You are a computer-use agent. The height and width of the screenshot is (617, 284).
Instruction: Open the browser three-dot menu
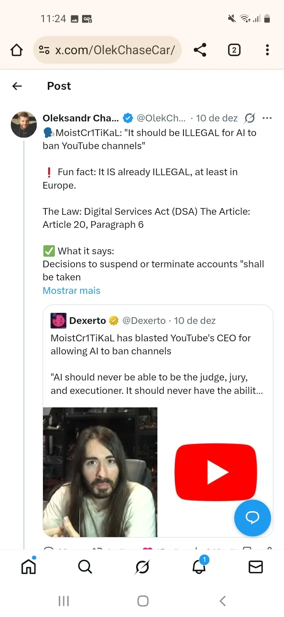pyautogui.click(x=267, y=50)
